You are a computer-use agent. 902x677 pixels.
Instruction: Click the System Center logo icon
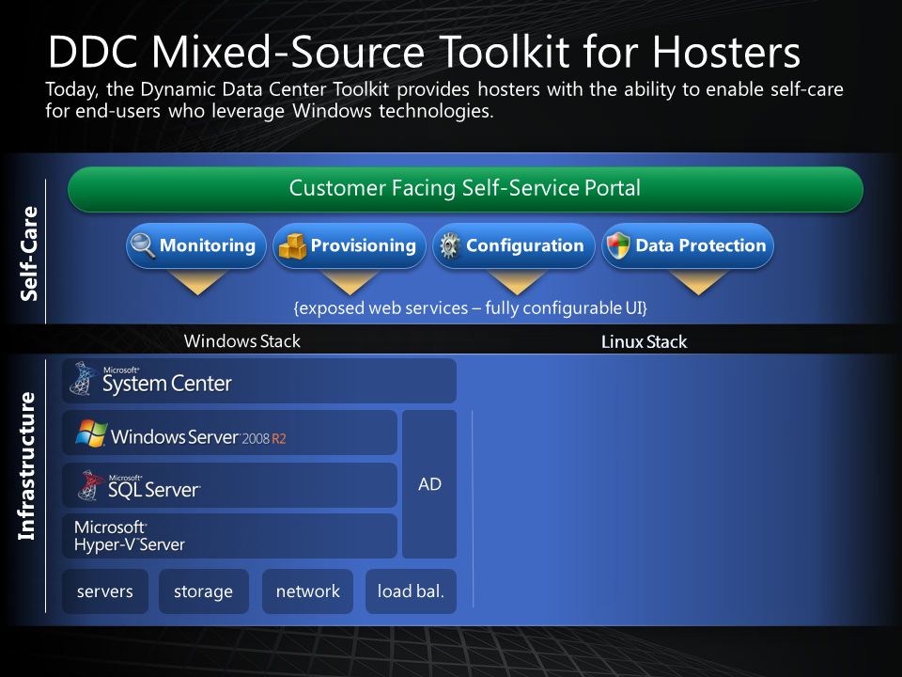(83, 379)
